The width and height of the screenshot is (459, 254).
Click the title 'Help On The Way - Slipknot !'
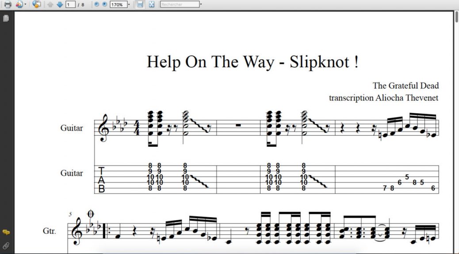point(252,62)
